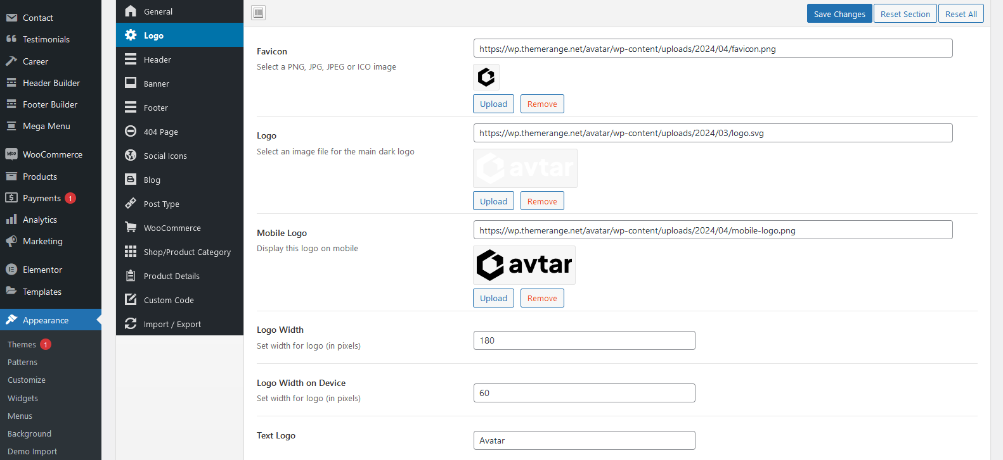Click the favicon preview thumbnail
The image size is (1003, 460).
486,77
